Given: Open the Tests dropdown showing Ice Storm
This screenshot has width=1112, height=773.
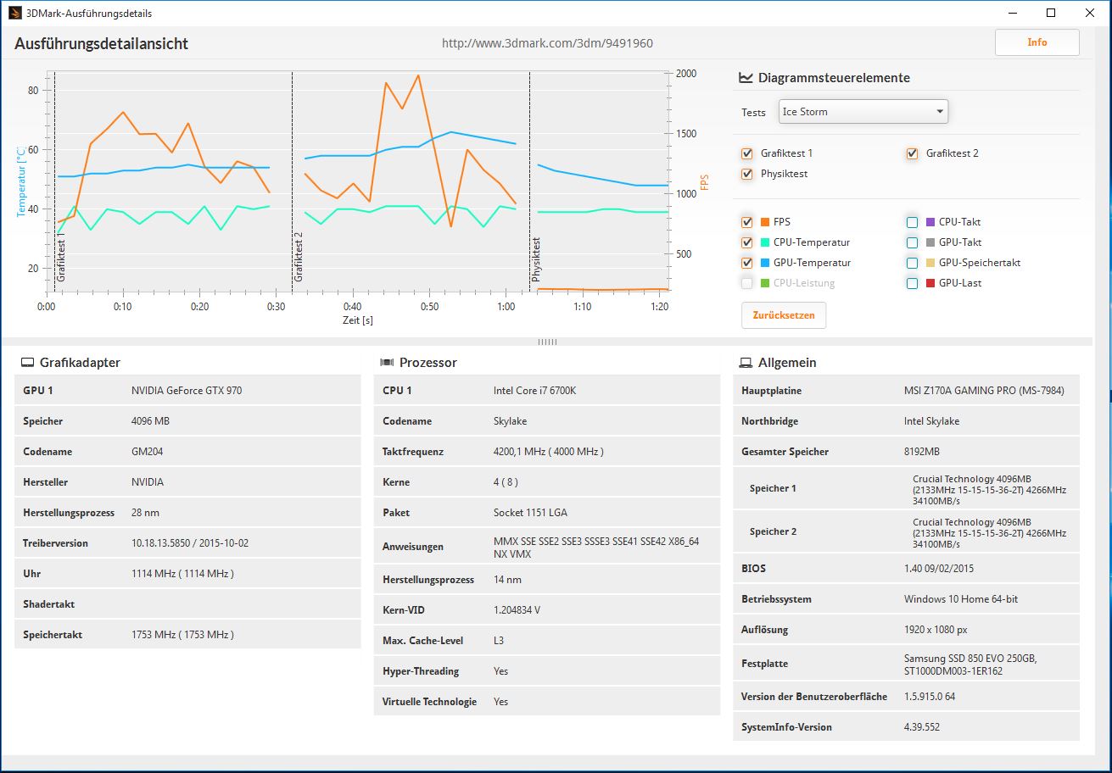Looking at the screenshot, I should 863,112.
